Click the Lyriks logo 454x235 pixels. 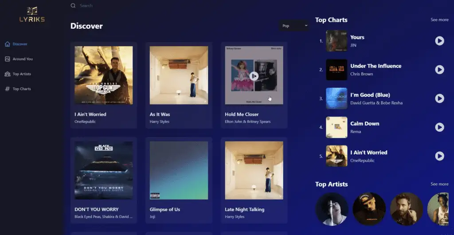coord(32,15)
